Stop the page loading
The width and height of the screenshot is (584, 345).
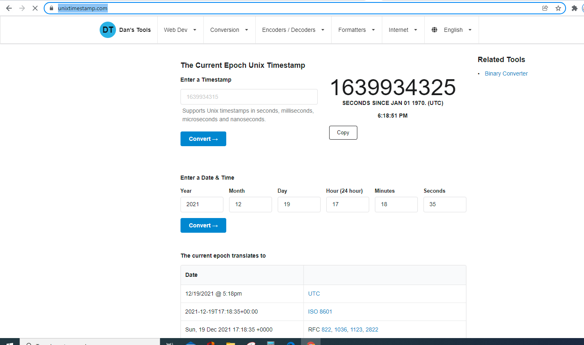point(35,8)
